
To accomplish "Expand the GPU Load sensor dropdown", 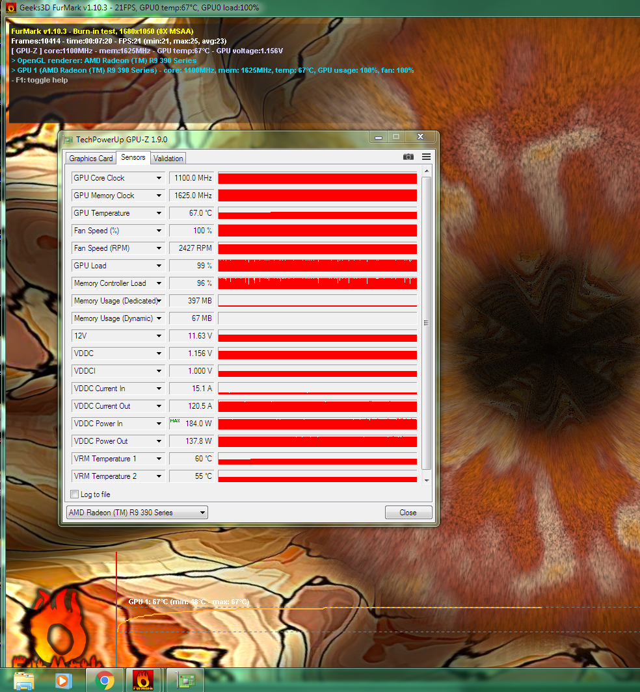I will tap(159, 266).
